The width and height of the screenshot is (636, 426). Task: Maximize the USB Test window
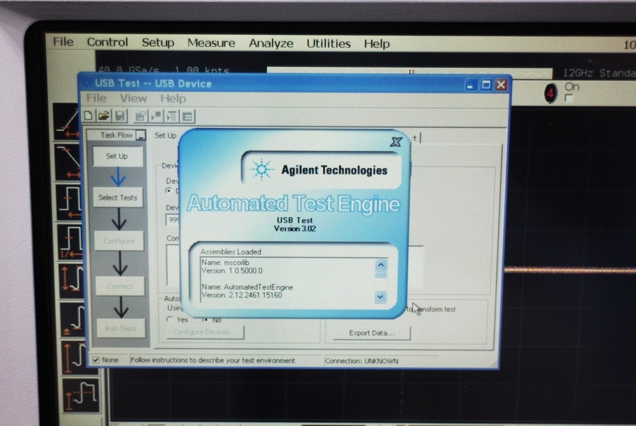click(x=486, y=85)
